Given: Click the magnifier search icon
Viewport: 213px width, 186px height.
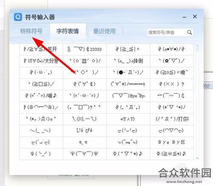Looking at the screenshot, I should 190,32.
